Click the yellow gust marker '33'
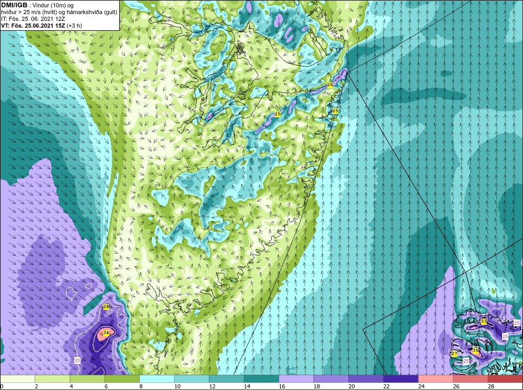This screenshot has width=523, height=390. pyautogui.click(x=484, y=321)
